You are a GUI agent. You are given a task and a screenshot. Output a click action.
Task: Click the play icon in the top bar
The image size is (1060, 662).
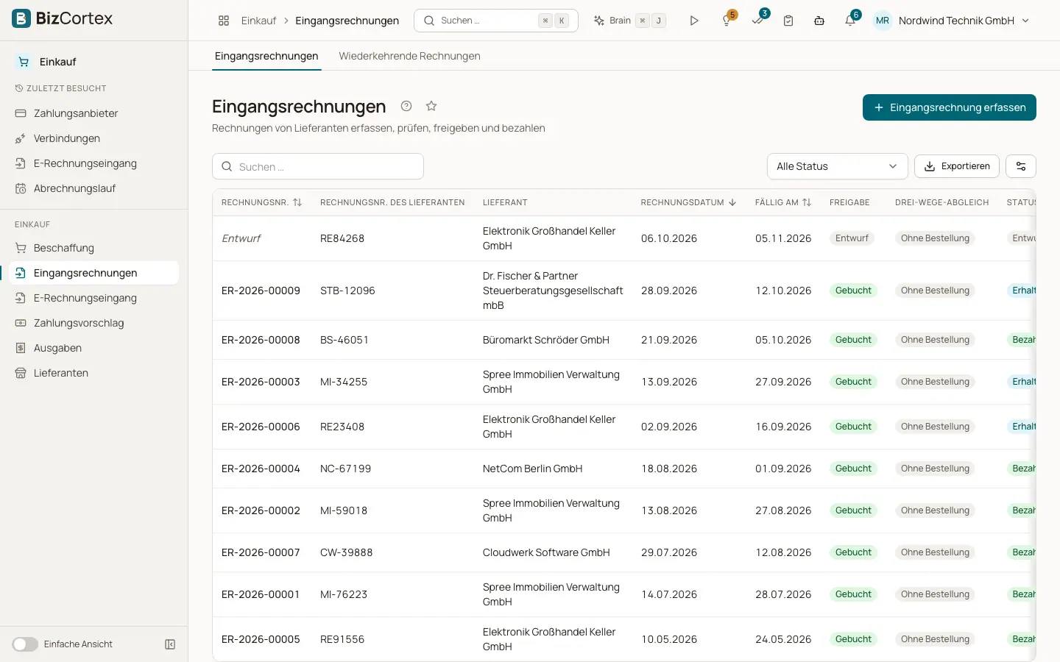(694, 21)
